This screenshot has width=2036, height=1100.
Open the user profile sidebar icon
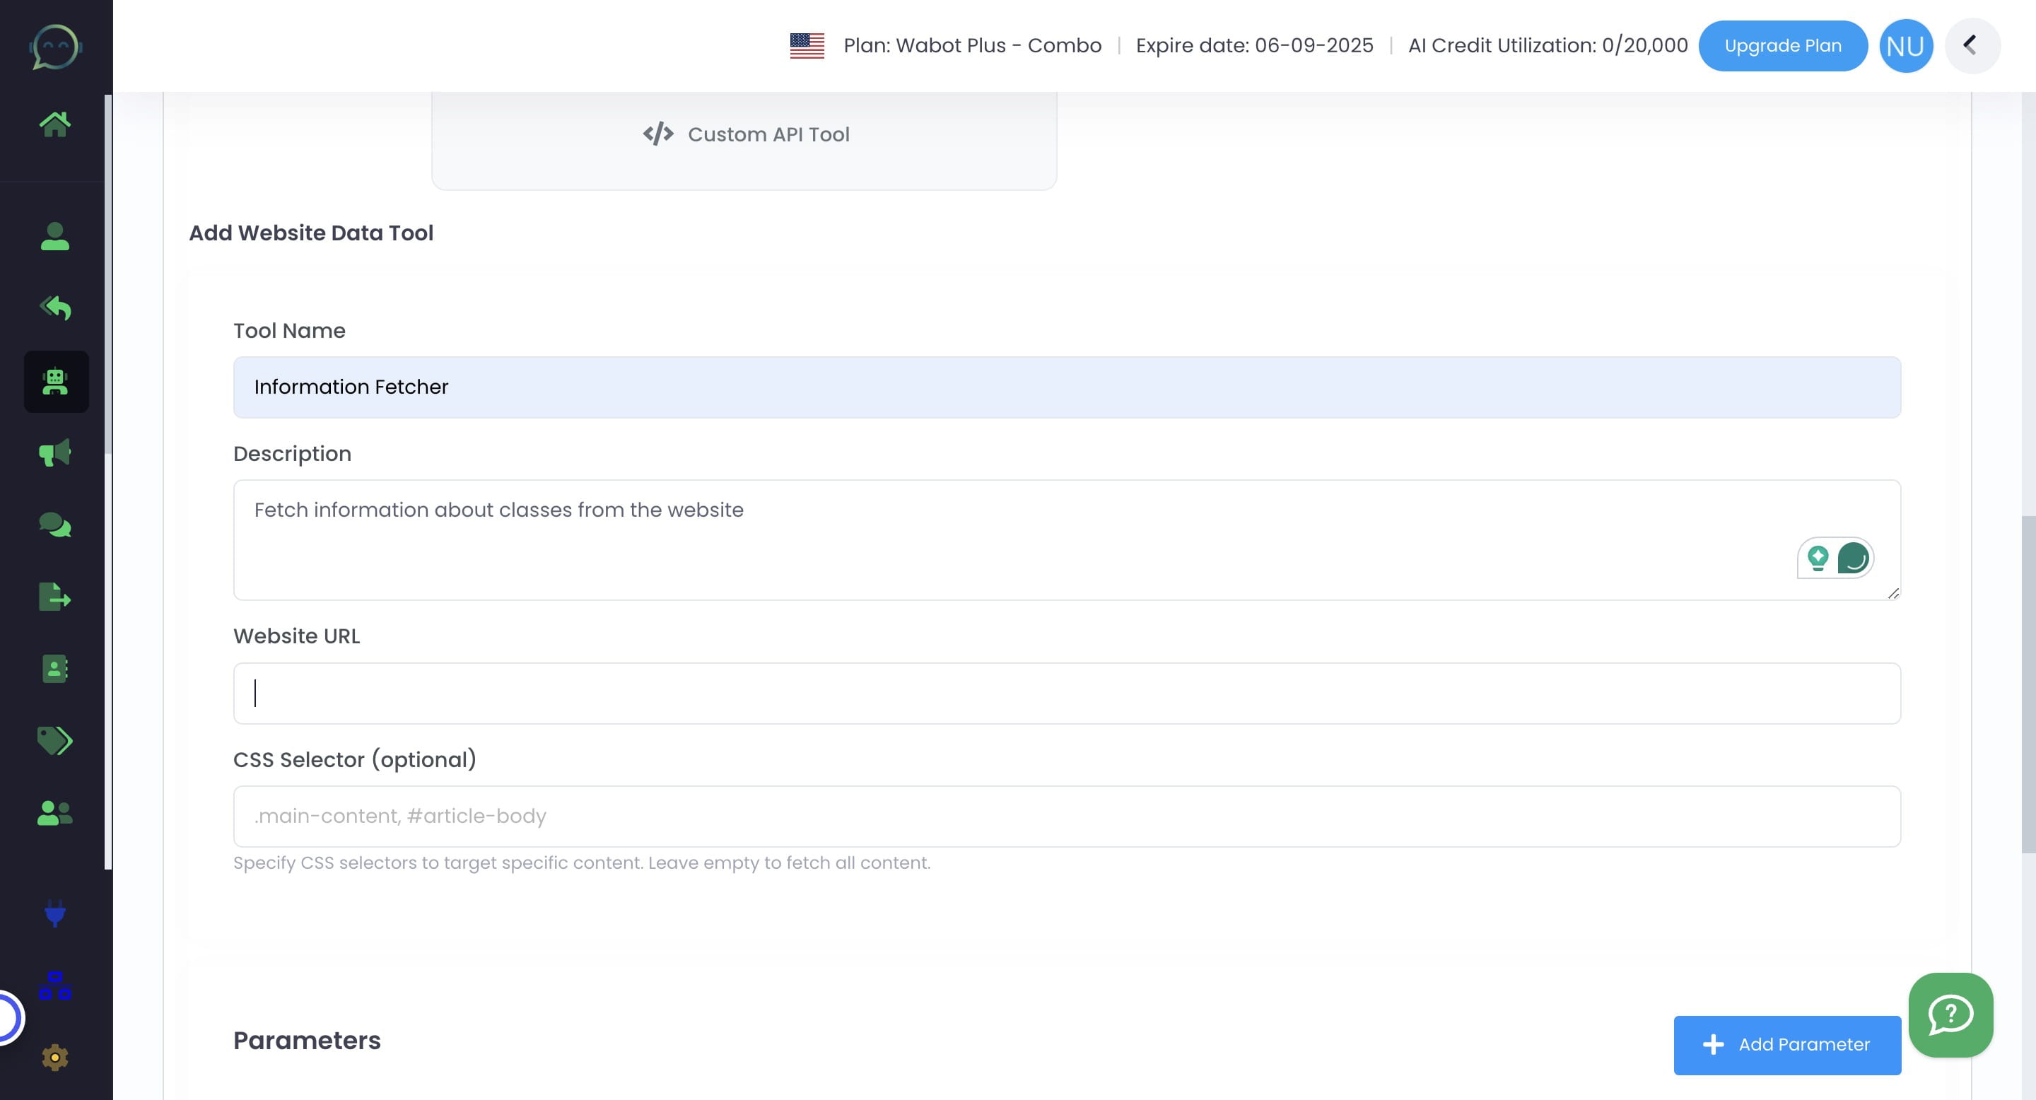[x=54, y=236]
